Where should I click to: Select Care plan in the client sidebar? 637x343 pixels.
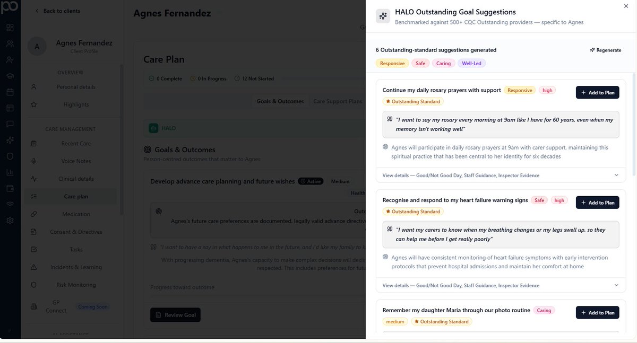click(71, 197)
